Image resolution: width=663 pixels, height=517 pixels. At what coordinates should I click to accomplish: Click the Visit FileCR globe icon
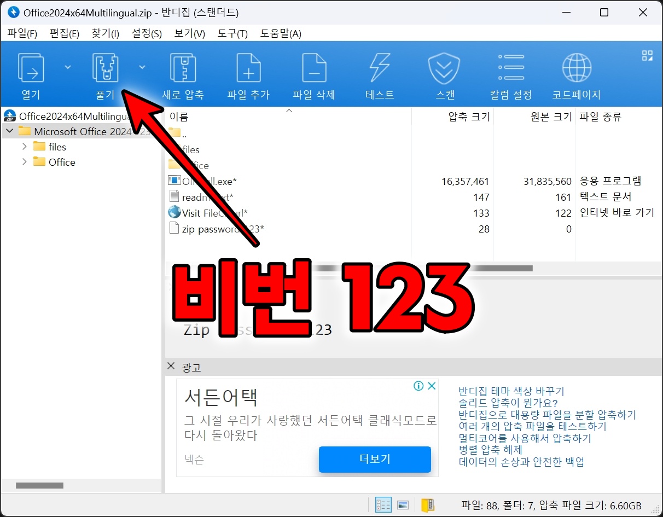[x=174, y=212]
